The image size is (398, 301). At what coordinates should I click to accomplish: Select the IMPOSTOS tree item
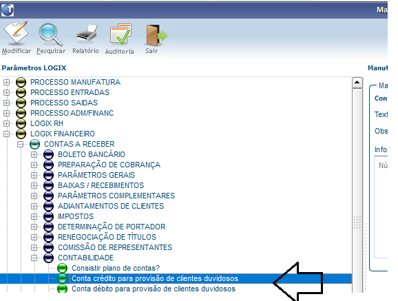click(76, 216)
